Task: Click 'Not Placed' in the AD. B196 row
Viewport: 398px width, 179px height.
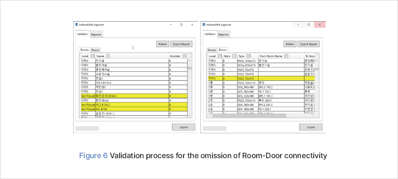Action: point(88,109)
